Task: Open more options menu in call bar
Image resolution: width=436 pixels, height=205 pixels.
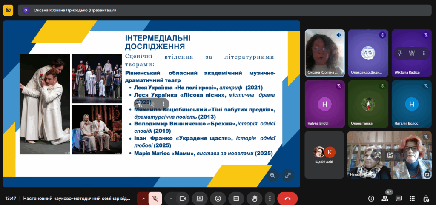Action: pyautogui.click(x=269, y=198)
